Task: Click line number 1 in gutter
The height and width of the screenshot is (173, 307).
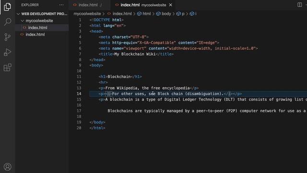Action: point(80,20)
